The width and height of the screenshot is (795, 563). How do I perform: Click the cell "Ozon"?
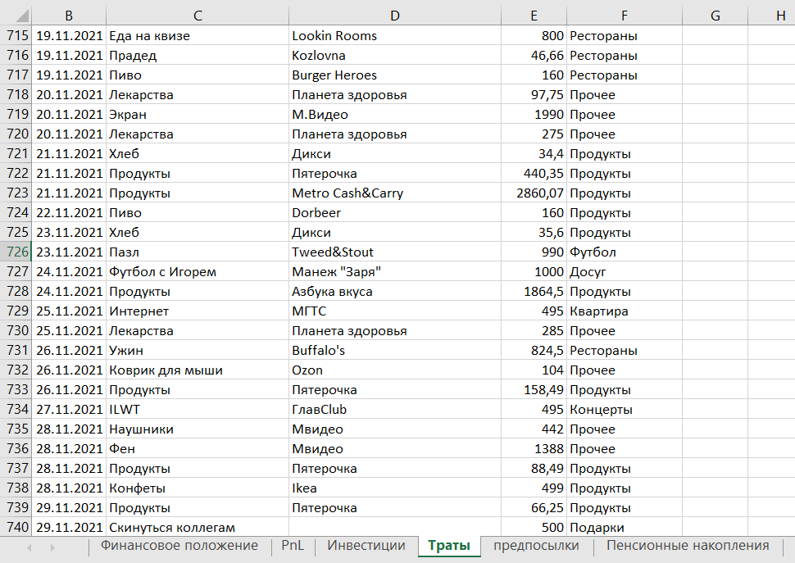[x=395, y=370]
